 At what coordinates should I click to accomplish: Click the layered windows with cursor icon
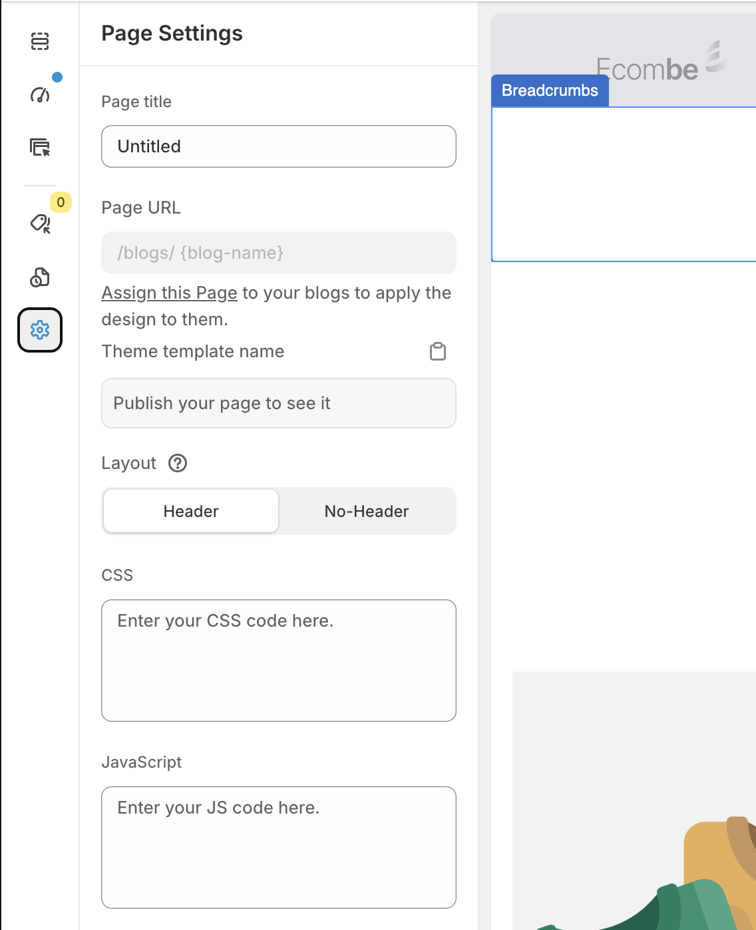pyautogui.click(x=40, y=147)
